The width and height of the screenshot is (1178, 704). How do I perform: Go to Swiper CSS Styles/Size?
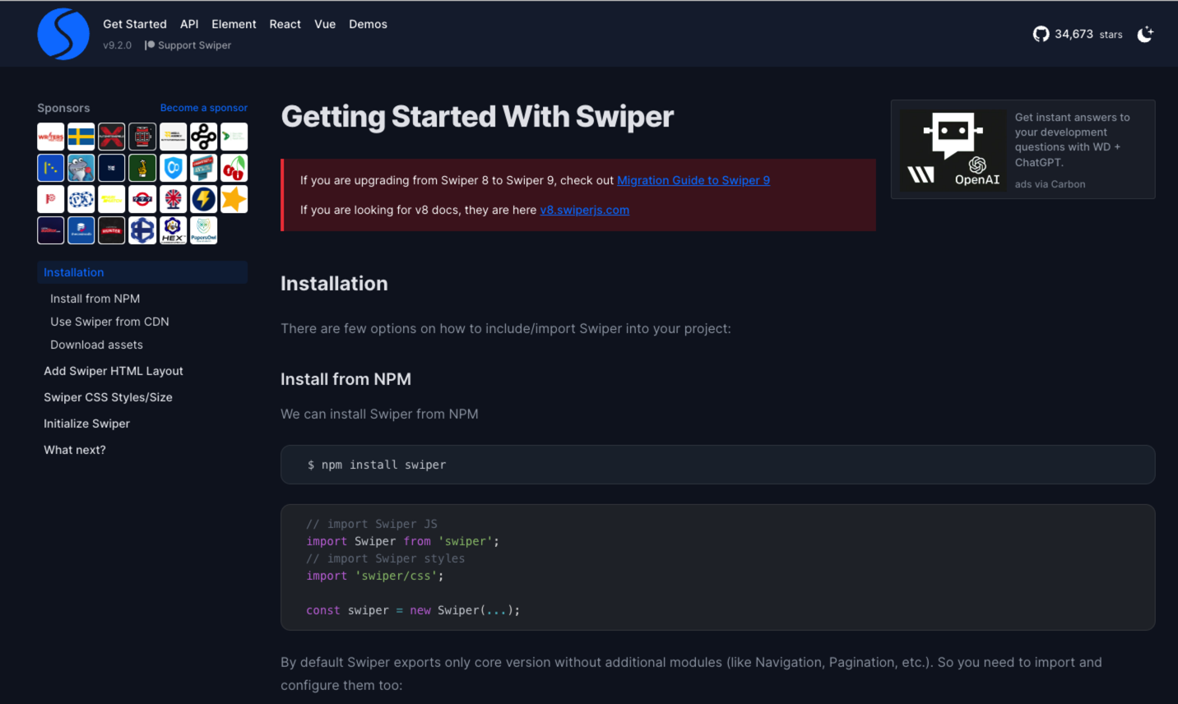(x=108, y=397)
